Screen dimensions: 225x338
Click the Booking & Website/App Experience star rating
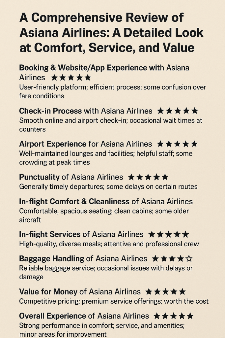pyautogui.click(x=71, y=78)
